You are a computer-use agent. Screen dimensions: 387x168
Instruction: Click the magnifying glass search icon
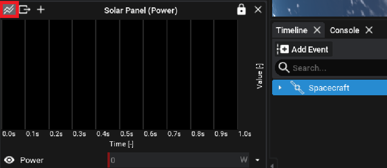pos(283,68)
